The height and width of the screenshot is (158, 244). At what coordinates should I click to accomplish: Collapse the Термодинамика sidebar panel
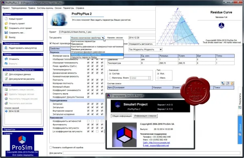click(x=42, y=44)
